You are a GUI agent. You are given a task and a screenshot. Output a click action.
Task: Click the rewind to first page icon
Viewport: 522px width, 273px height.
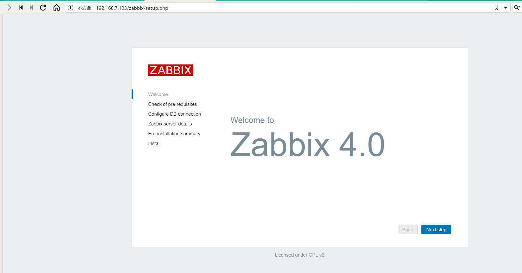21,8
